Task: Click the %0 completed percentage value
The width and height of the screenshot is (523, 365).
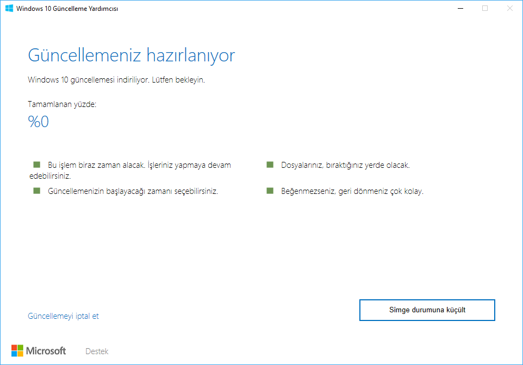Action: [x=39, y=121]
